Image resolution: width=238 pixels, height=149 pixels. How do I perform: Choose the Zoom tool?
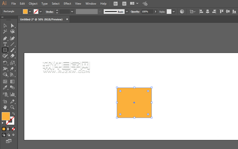13,107
